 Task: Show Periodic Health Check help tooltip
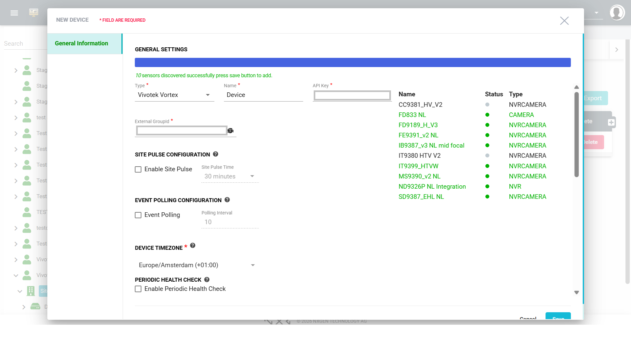pyautogui.click(x=207, y=280)
